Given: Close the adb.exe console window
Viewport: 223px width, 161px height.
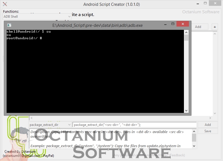Looking at the screenshot, I should click(183, 24).
